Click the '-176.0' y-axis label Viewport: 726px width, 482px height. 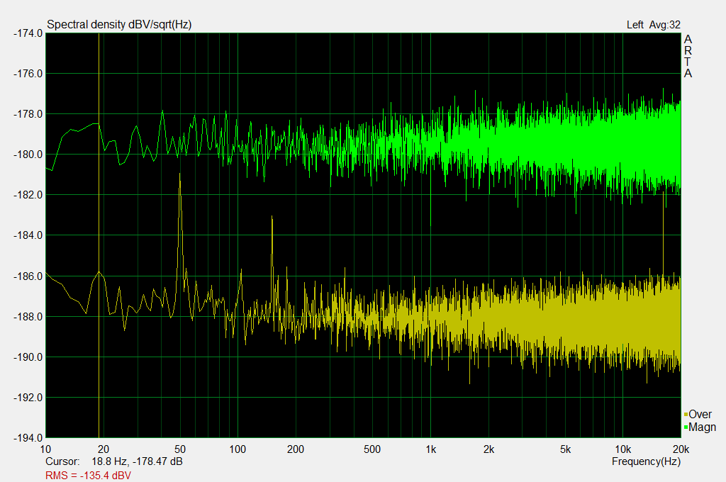point(28,74)
